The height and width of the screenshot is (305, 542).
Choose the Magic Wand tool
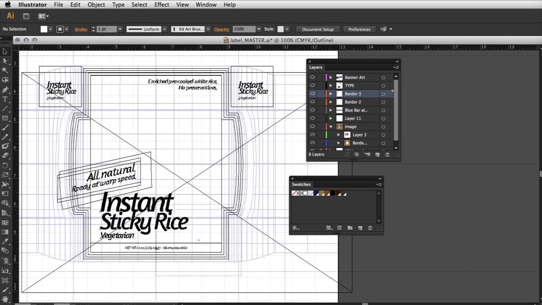coord(5,70)
